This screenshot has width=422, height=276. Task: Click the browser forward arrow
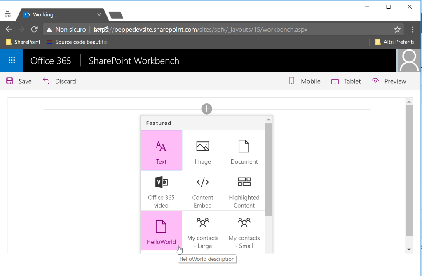coord(21,29)
